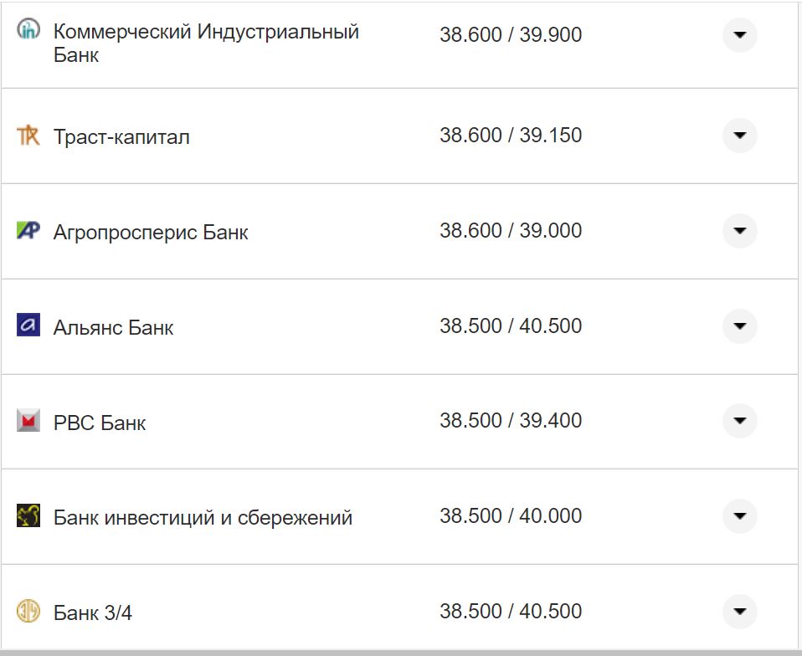Open the Траст-капитал bank page
Image resolution: width=802 pixels, height=656 pixels.
point(122,136)
